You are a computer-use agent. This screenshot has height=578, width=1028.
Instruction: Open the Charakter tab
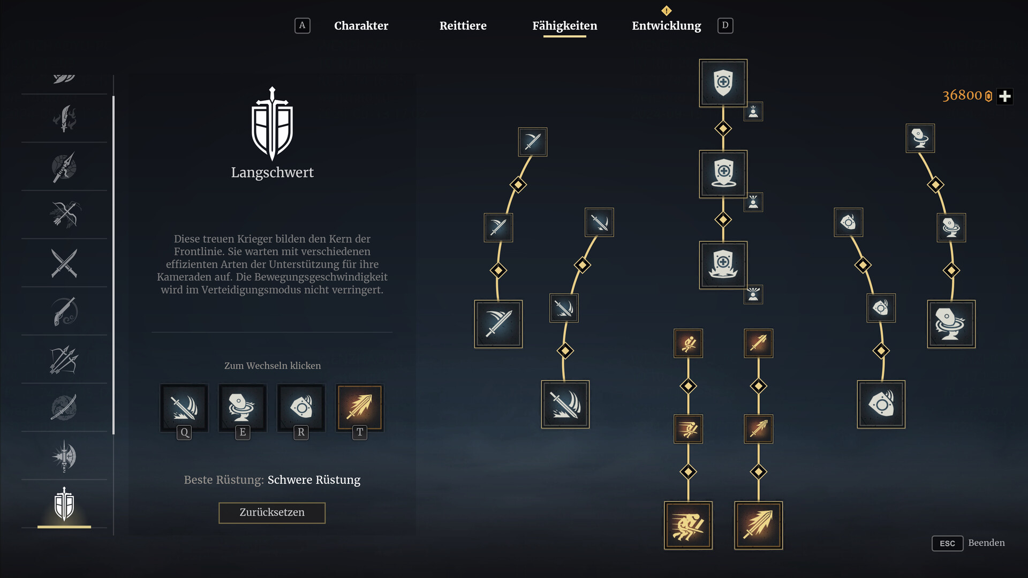(x=361, y=26)
